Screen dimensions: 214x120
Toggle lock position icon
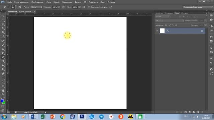click(173, 25)
